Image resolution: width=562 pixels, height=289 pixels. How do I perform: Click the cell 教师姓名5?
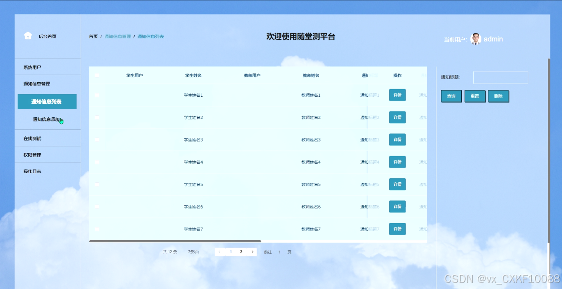click(x=311, y=184)
